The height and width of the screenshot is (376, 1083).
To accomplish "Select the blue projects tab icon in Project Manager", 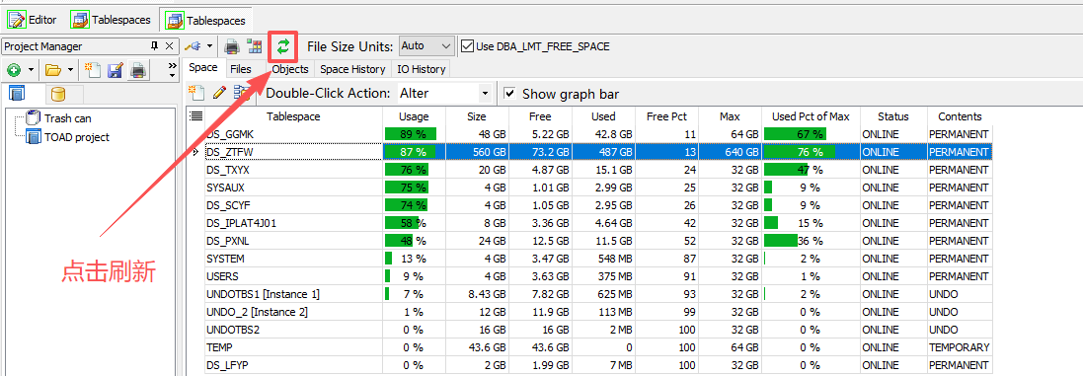I will [x=17, y=93].
